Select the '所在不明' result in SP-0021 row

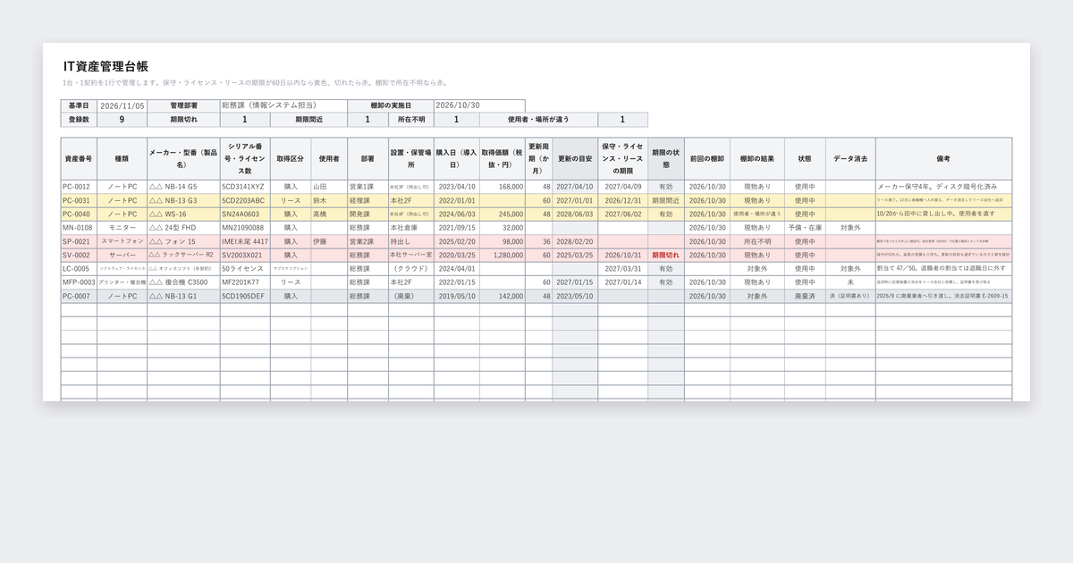pyautogui.click(x=757, y=241)
